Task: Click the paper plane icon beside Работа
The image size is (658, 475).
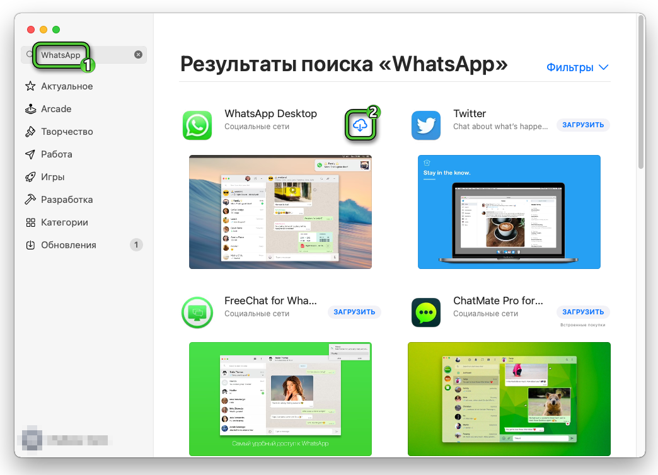Action: (x=30, y=154)
